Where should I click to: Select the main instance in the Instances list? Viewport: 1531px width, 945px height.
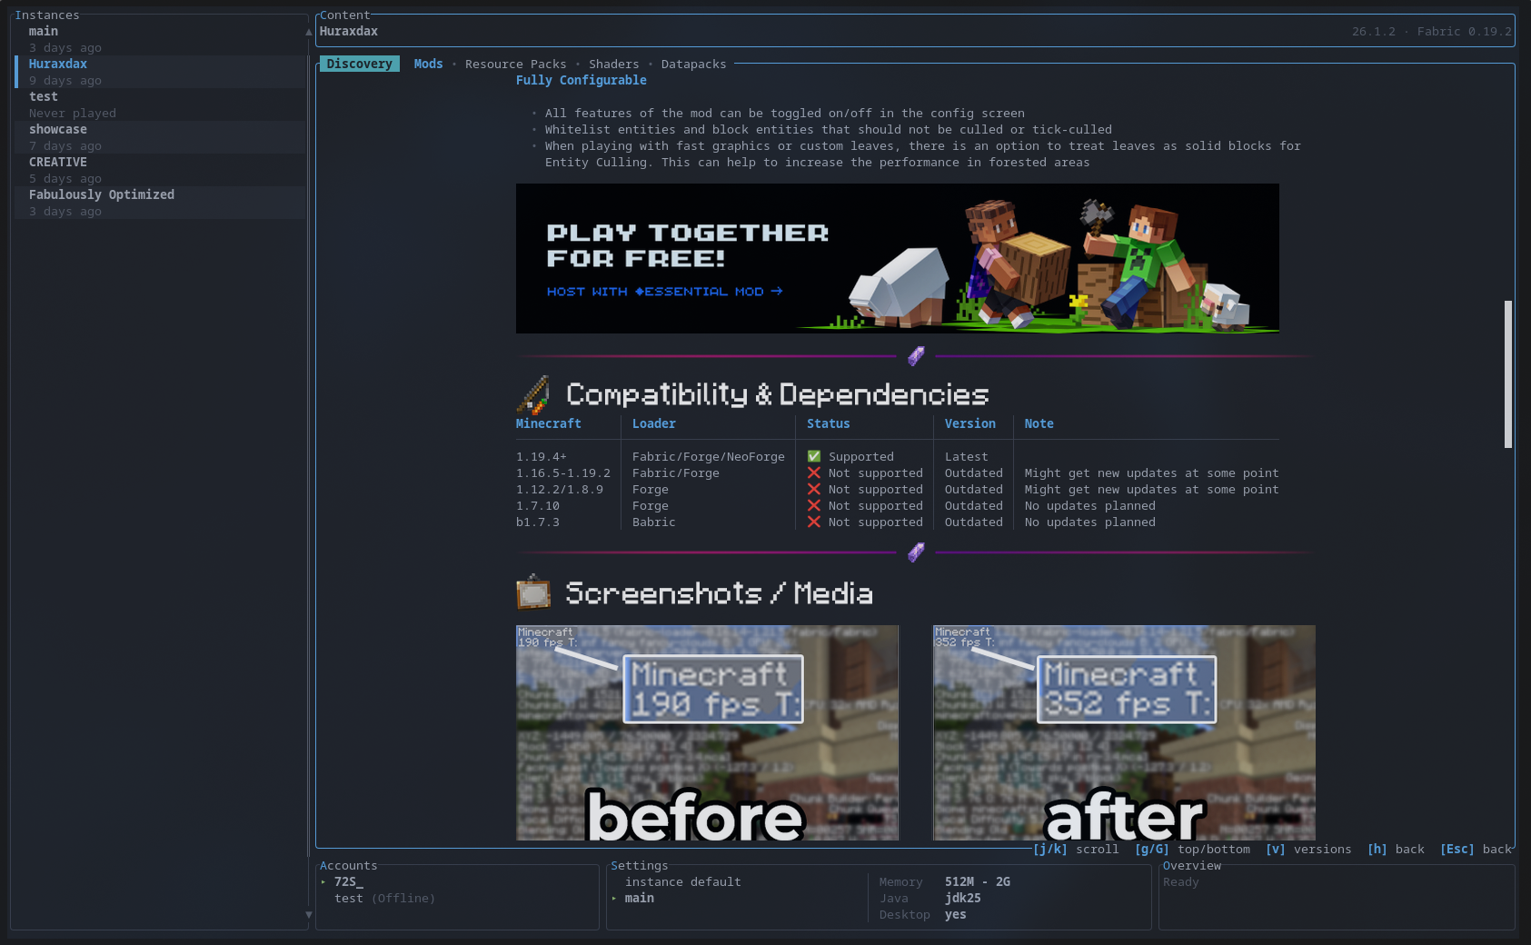click(x=160, y=39)
